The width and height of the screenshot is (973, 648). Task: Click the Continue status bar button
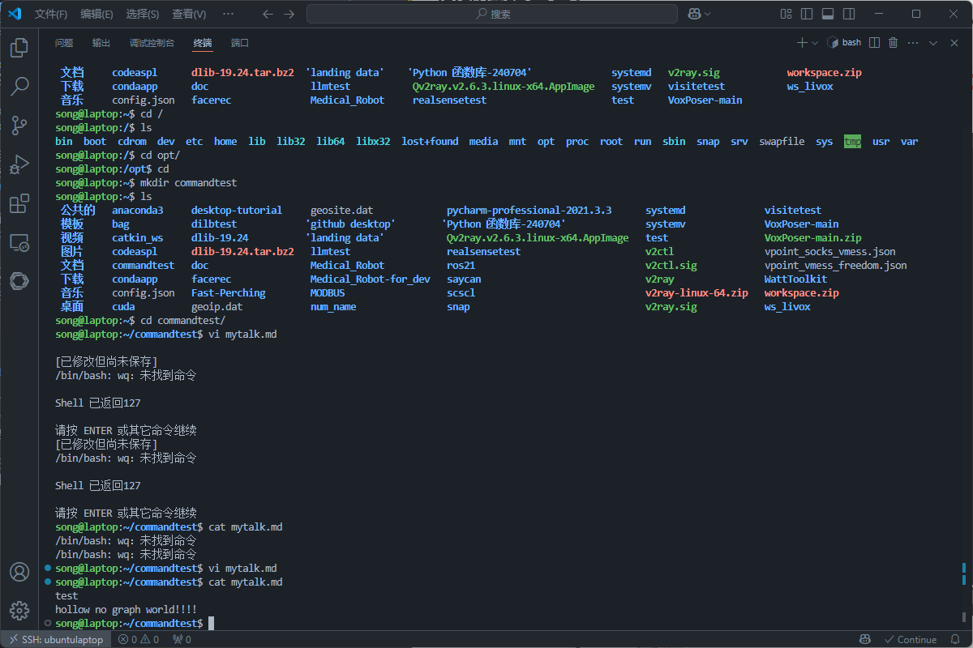tap(910, 639)
